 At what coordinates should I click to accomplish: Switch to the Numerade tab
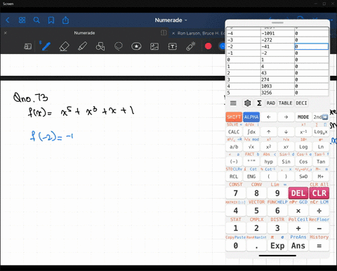tap(84, 33)
